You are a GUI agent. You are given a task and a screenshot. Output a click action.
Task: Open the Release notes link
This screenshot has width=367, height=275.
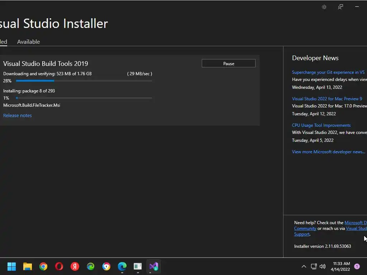[x=17, y=115]
